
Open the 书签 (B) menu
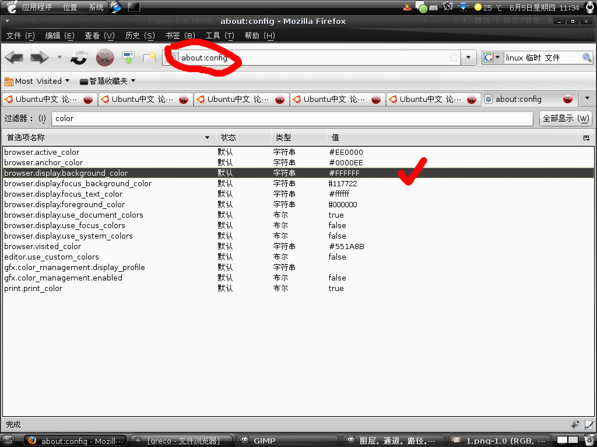[x=180, y=36]
